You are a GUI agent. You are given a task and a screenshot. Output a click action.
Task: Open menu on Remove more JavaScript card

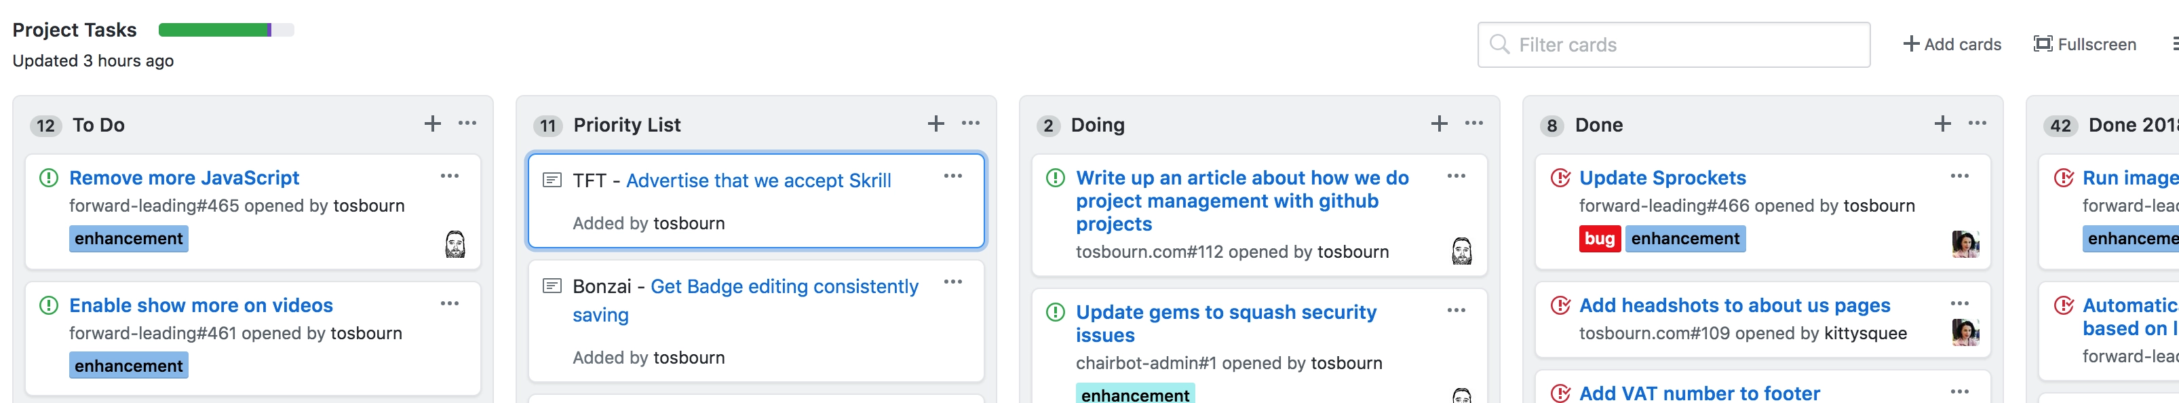click(x=449, y=176)
